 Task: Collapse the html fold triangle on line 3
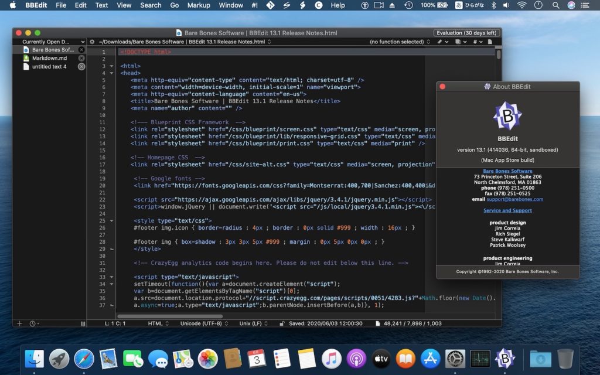pos(111,66)
